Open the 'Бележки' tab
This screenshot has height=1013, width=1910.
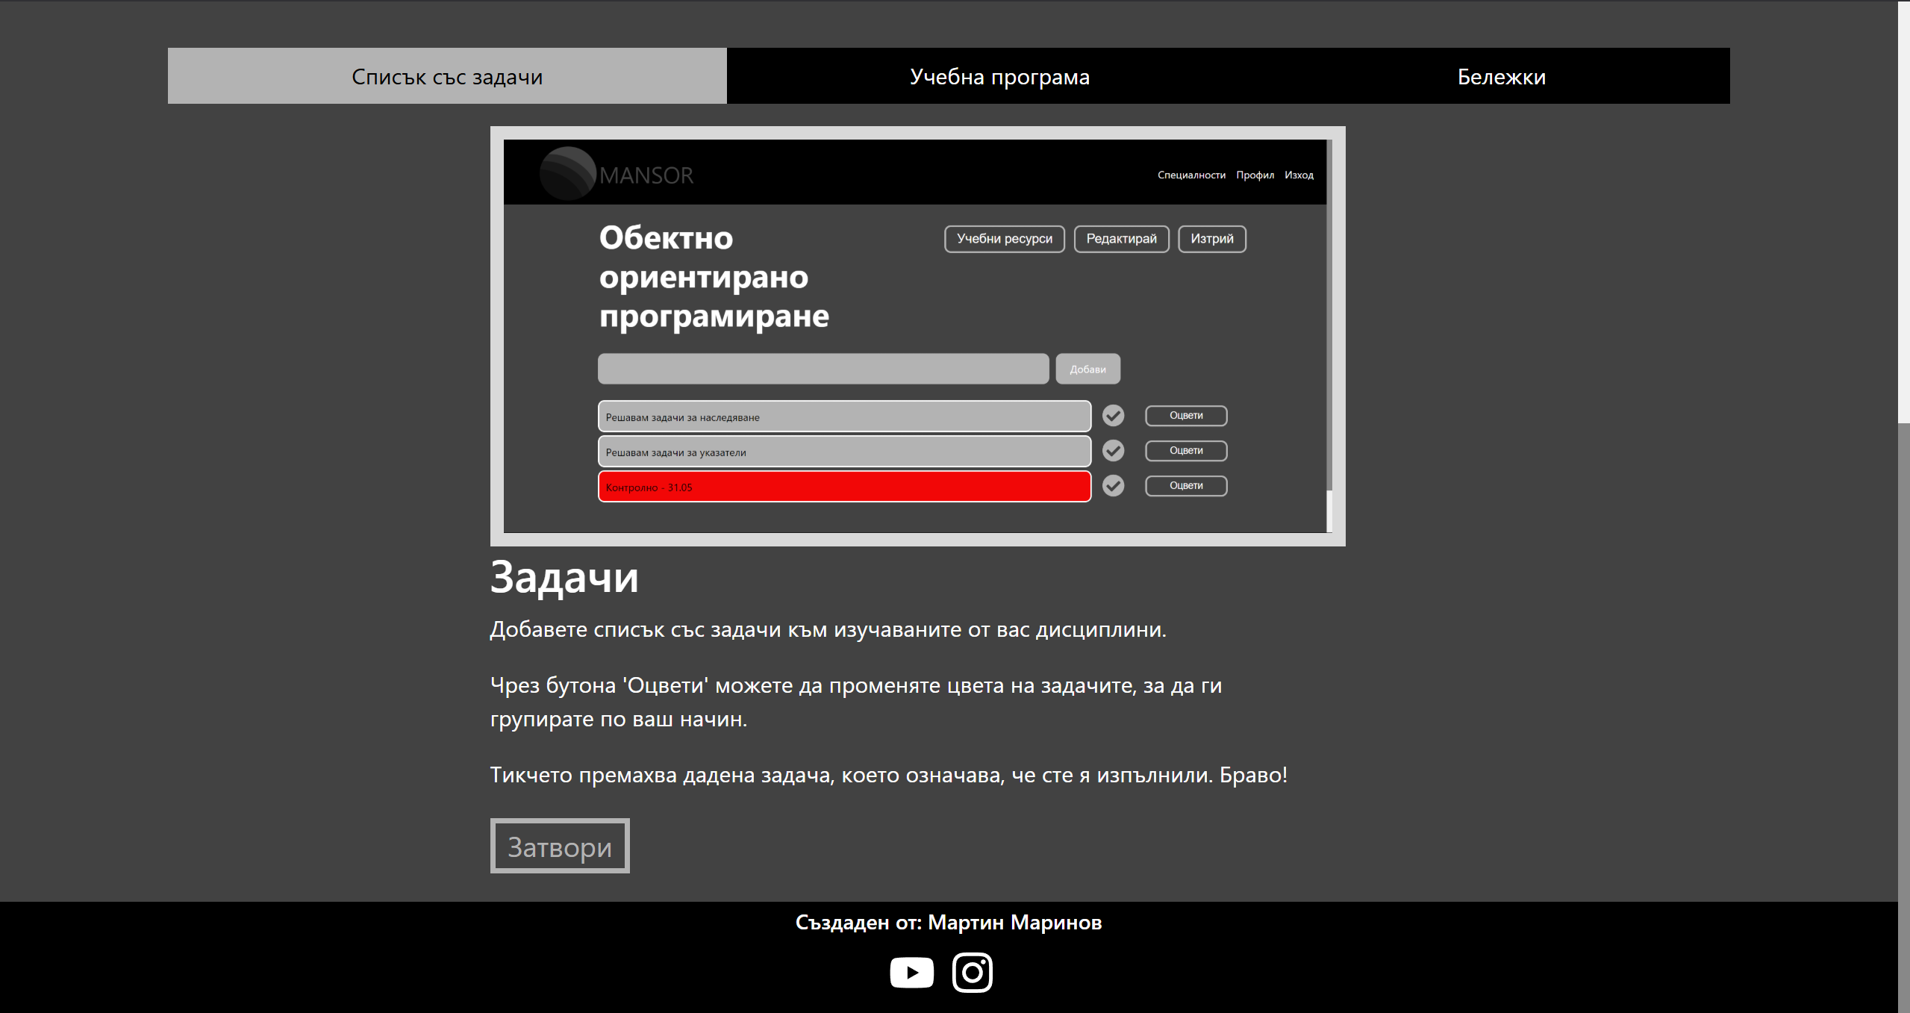click(x=1501, y=76)
